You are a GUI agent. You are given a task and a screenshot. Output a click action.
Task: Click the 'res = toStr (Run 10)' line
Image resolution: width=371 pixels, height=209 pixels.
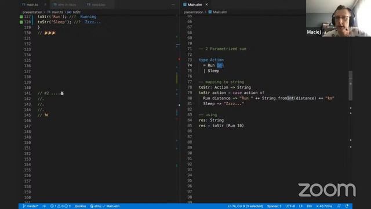[x=221, y=125]
